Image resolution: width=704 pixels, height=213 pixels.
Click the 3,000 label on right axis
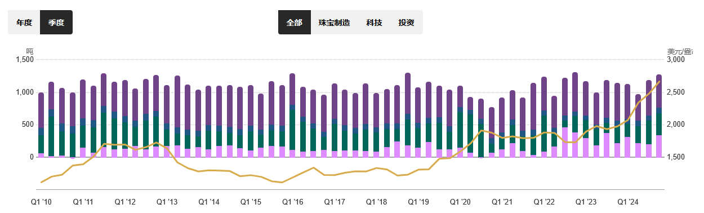[x=675, y=60]
